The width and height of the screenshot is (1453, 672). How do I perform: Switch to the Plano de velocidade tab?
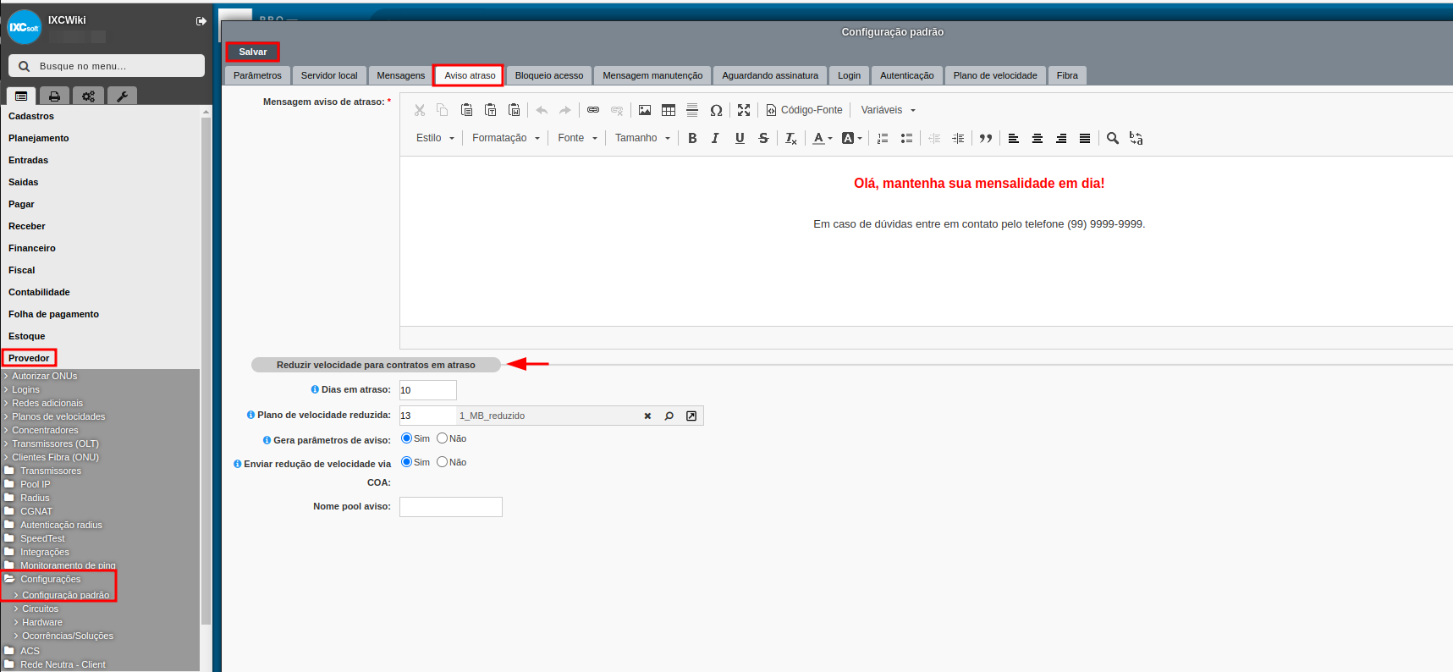pyautogui.click(x=995, y=75)
